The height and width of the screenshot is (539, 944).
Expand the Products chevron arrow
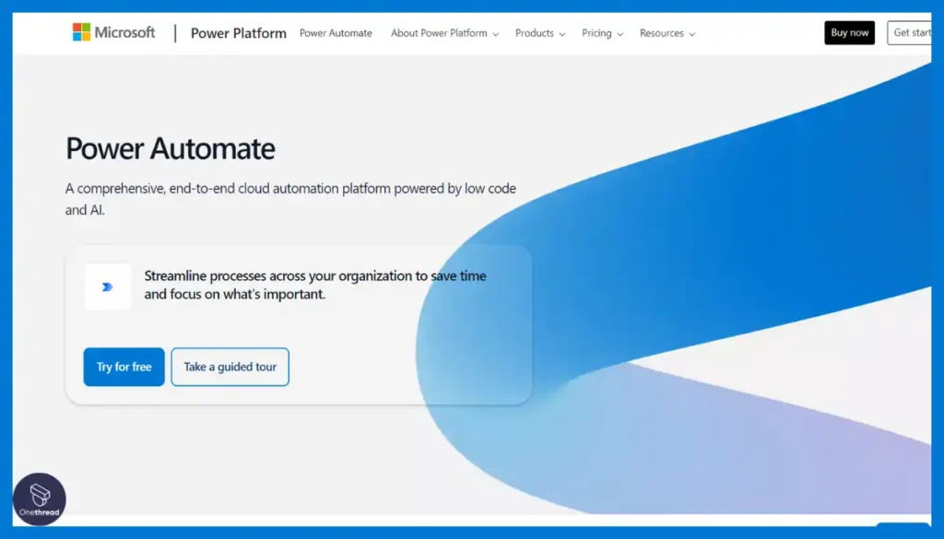click(561, 34)
